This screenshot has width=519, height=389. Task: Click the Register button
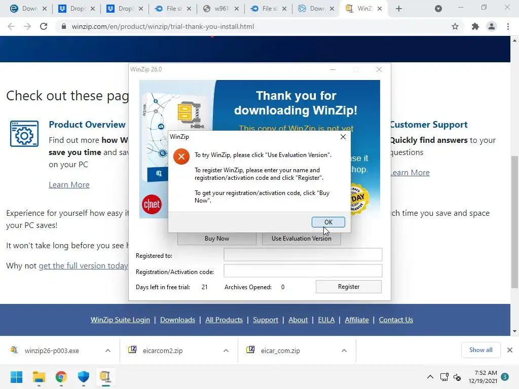(349, 287)
